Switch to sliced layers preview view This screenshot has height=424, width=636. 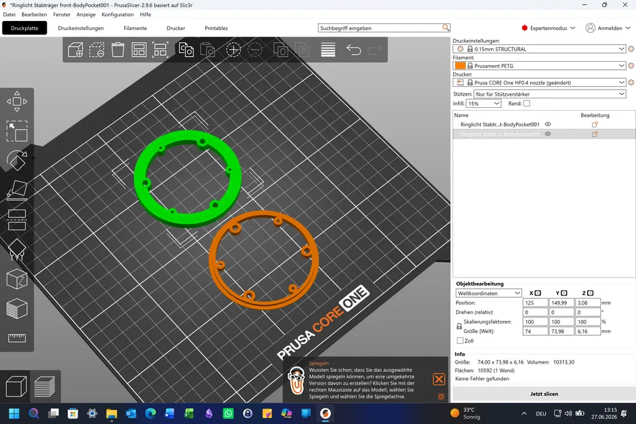click(45, 386)
